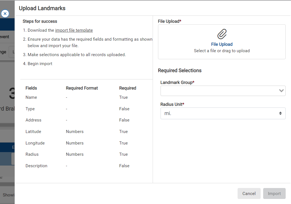This screenshot has height=204, width=291.
Task: Open the import file template link
Action: (74, 30)
